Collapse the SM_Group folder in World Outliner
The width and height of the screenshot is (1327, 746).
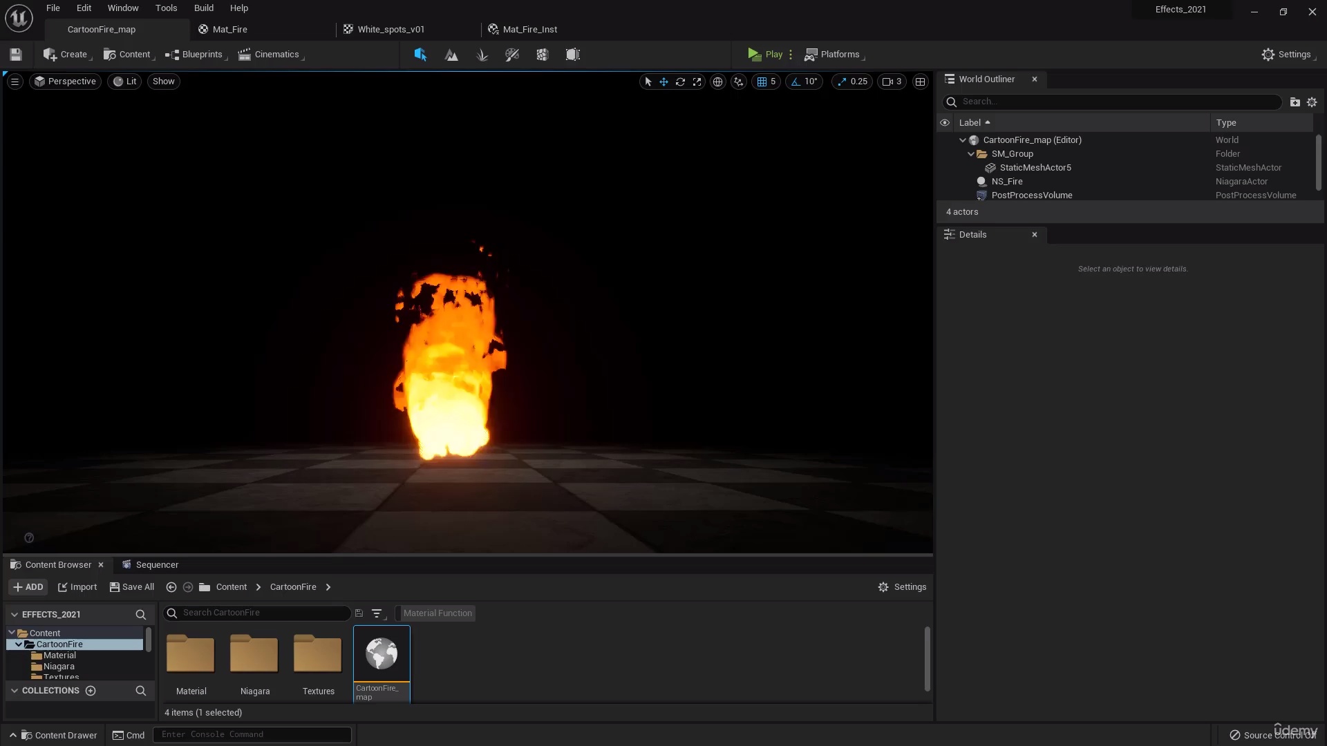pos(971,153)
